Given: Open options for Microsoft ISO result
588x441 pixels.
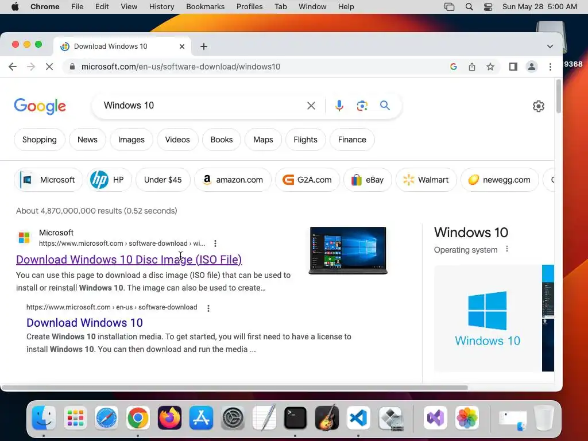Looking at the screenshot, I should coord(215,243).
